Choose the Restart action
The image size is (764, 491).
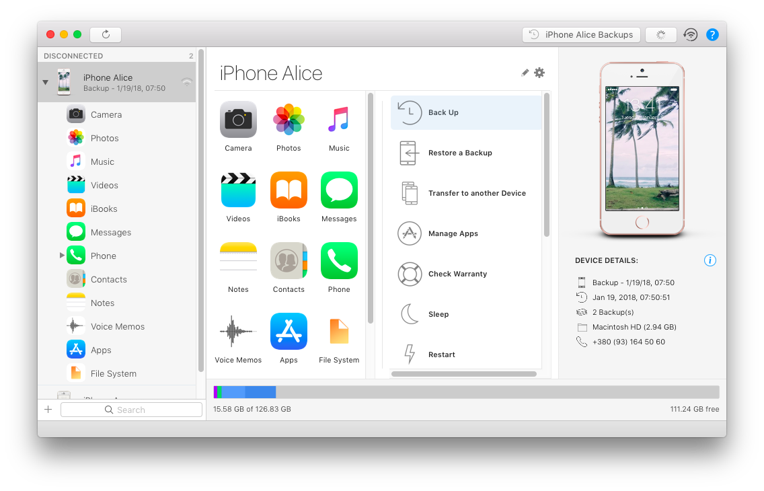(466, 354)
